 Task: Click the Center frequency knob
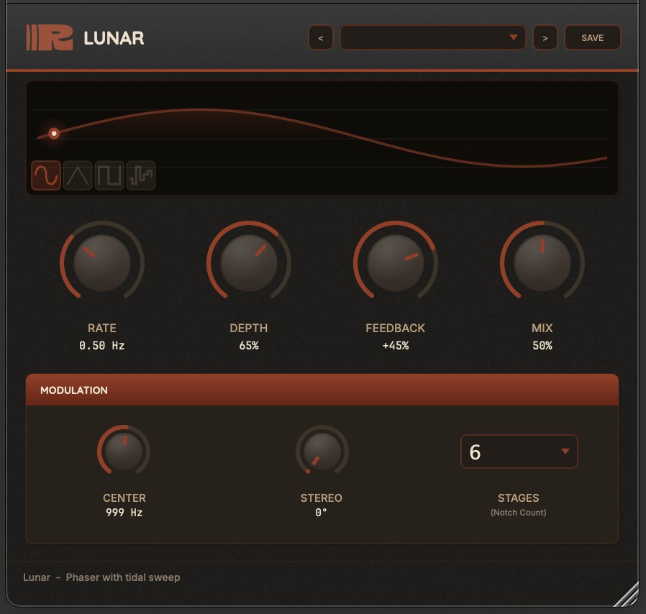coord(124,452)
